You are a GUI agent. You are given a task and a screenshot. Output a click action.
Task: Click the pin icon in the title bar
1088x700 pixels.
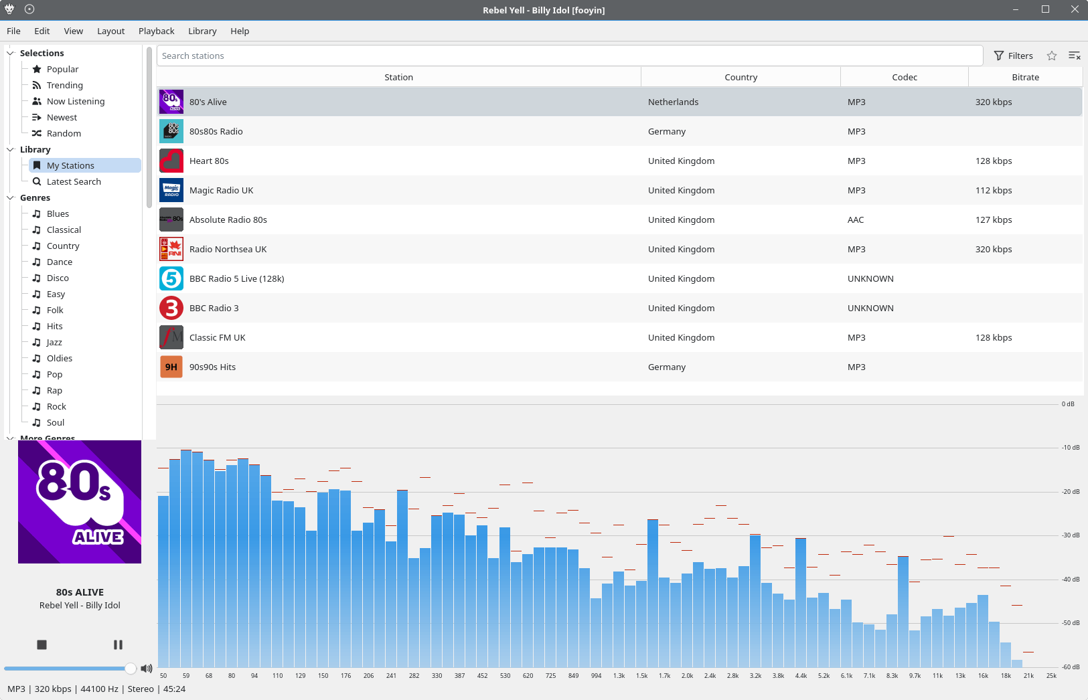[29, 9]
